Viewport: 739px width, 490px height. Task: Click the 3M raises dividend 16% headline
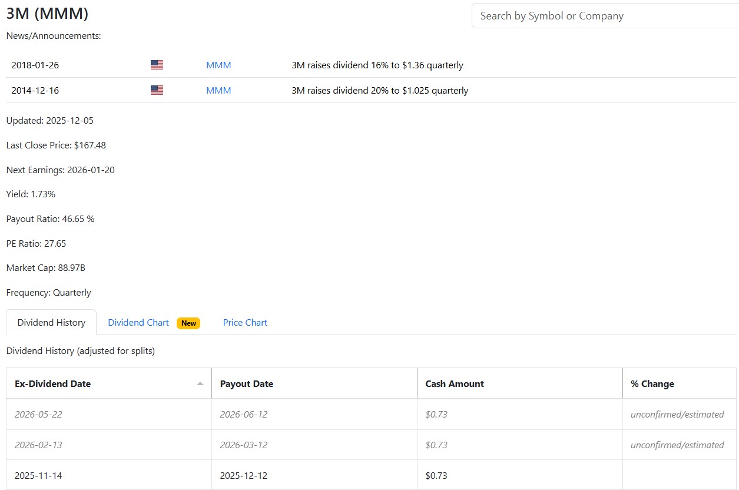[377, 65]
